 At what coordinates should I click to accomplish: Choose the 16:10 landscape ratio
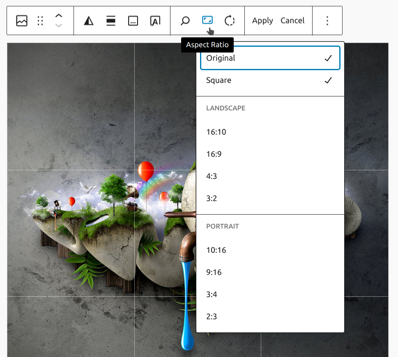click(270, 132)
